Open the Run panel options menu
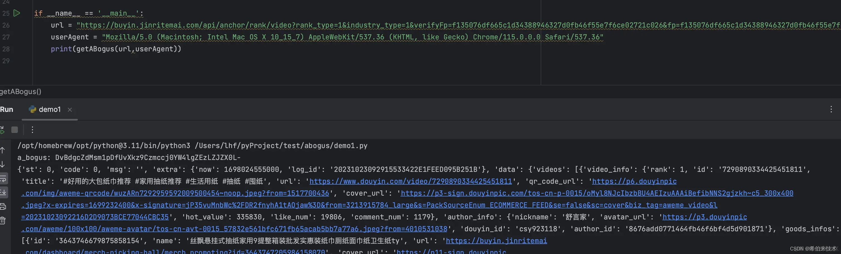Image resolution: width=841 pixels, height=254 pixels. pyautogui.click(x=831, y=109)
